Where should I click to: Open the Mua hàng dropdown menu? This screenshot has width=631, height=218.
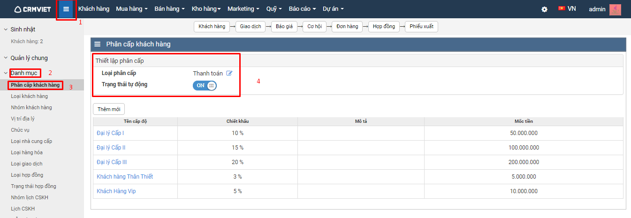coord(131,9)
